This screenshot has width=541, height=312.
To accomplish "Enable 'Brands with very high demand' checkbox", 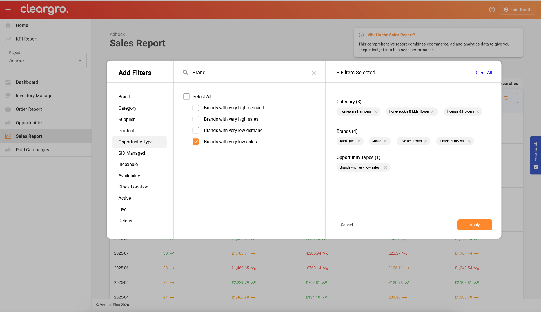I will 196,108.
